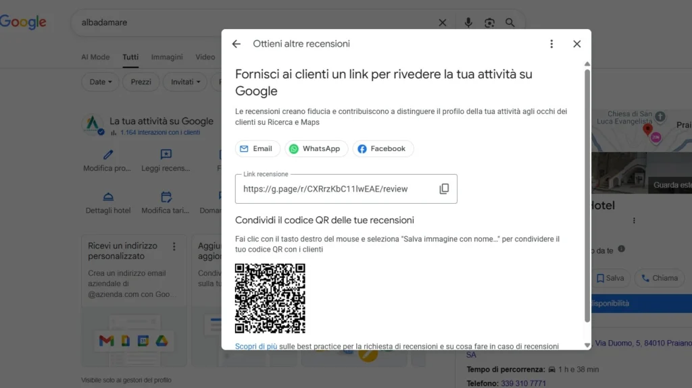Select the Tutti tab
This screenshot has height=388, width=692.
[130, 57]
